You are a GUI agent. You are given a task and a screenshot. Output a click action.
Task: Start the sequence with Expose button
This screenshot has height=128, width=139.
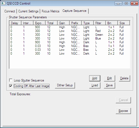pyautogui.click(x=123, y=111)
